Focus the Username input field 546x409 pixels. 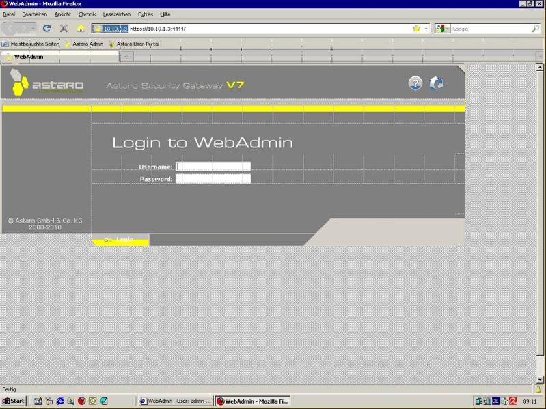coord(213,166)
